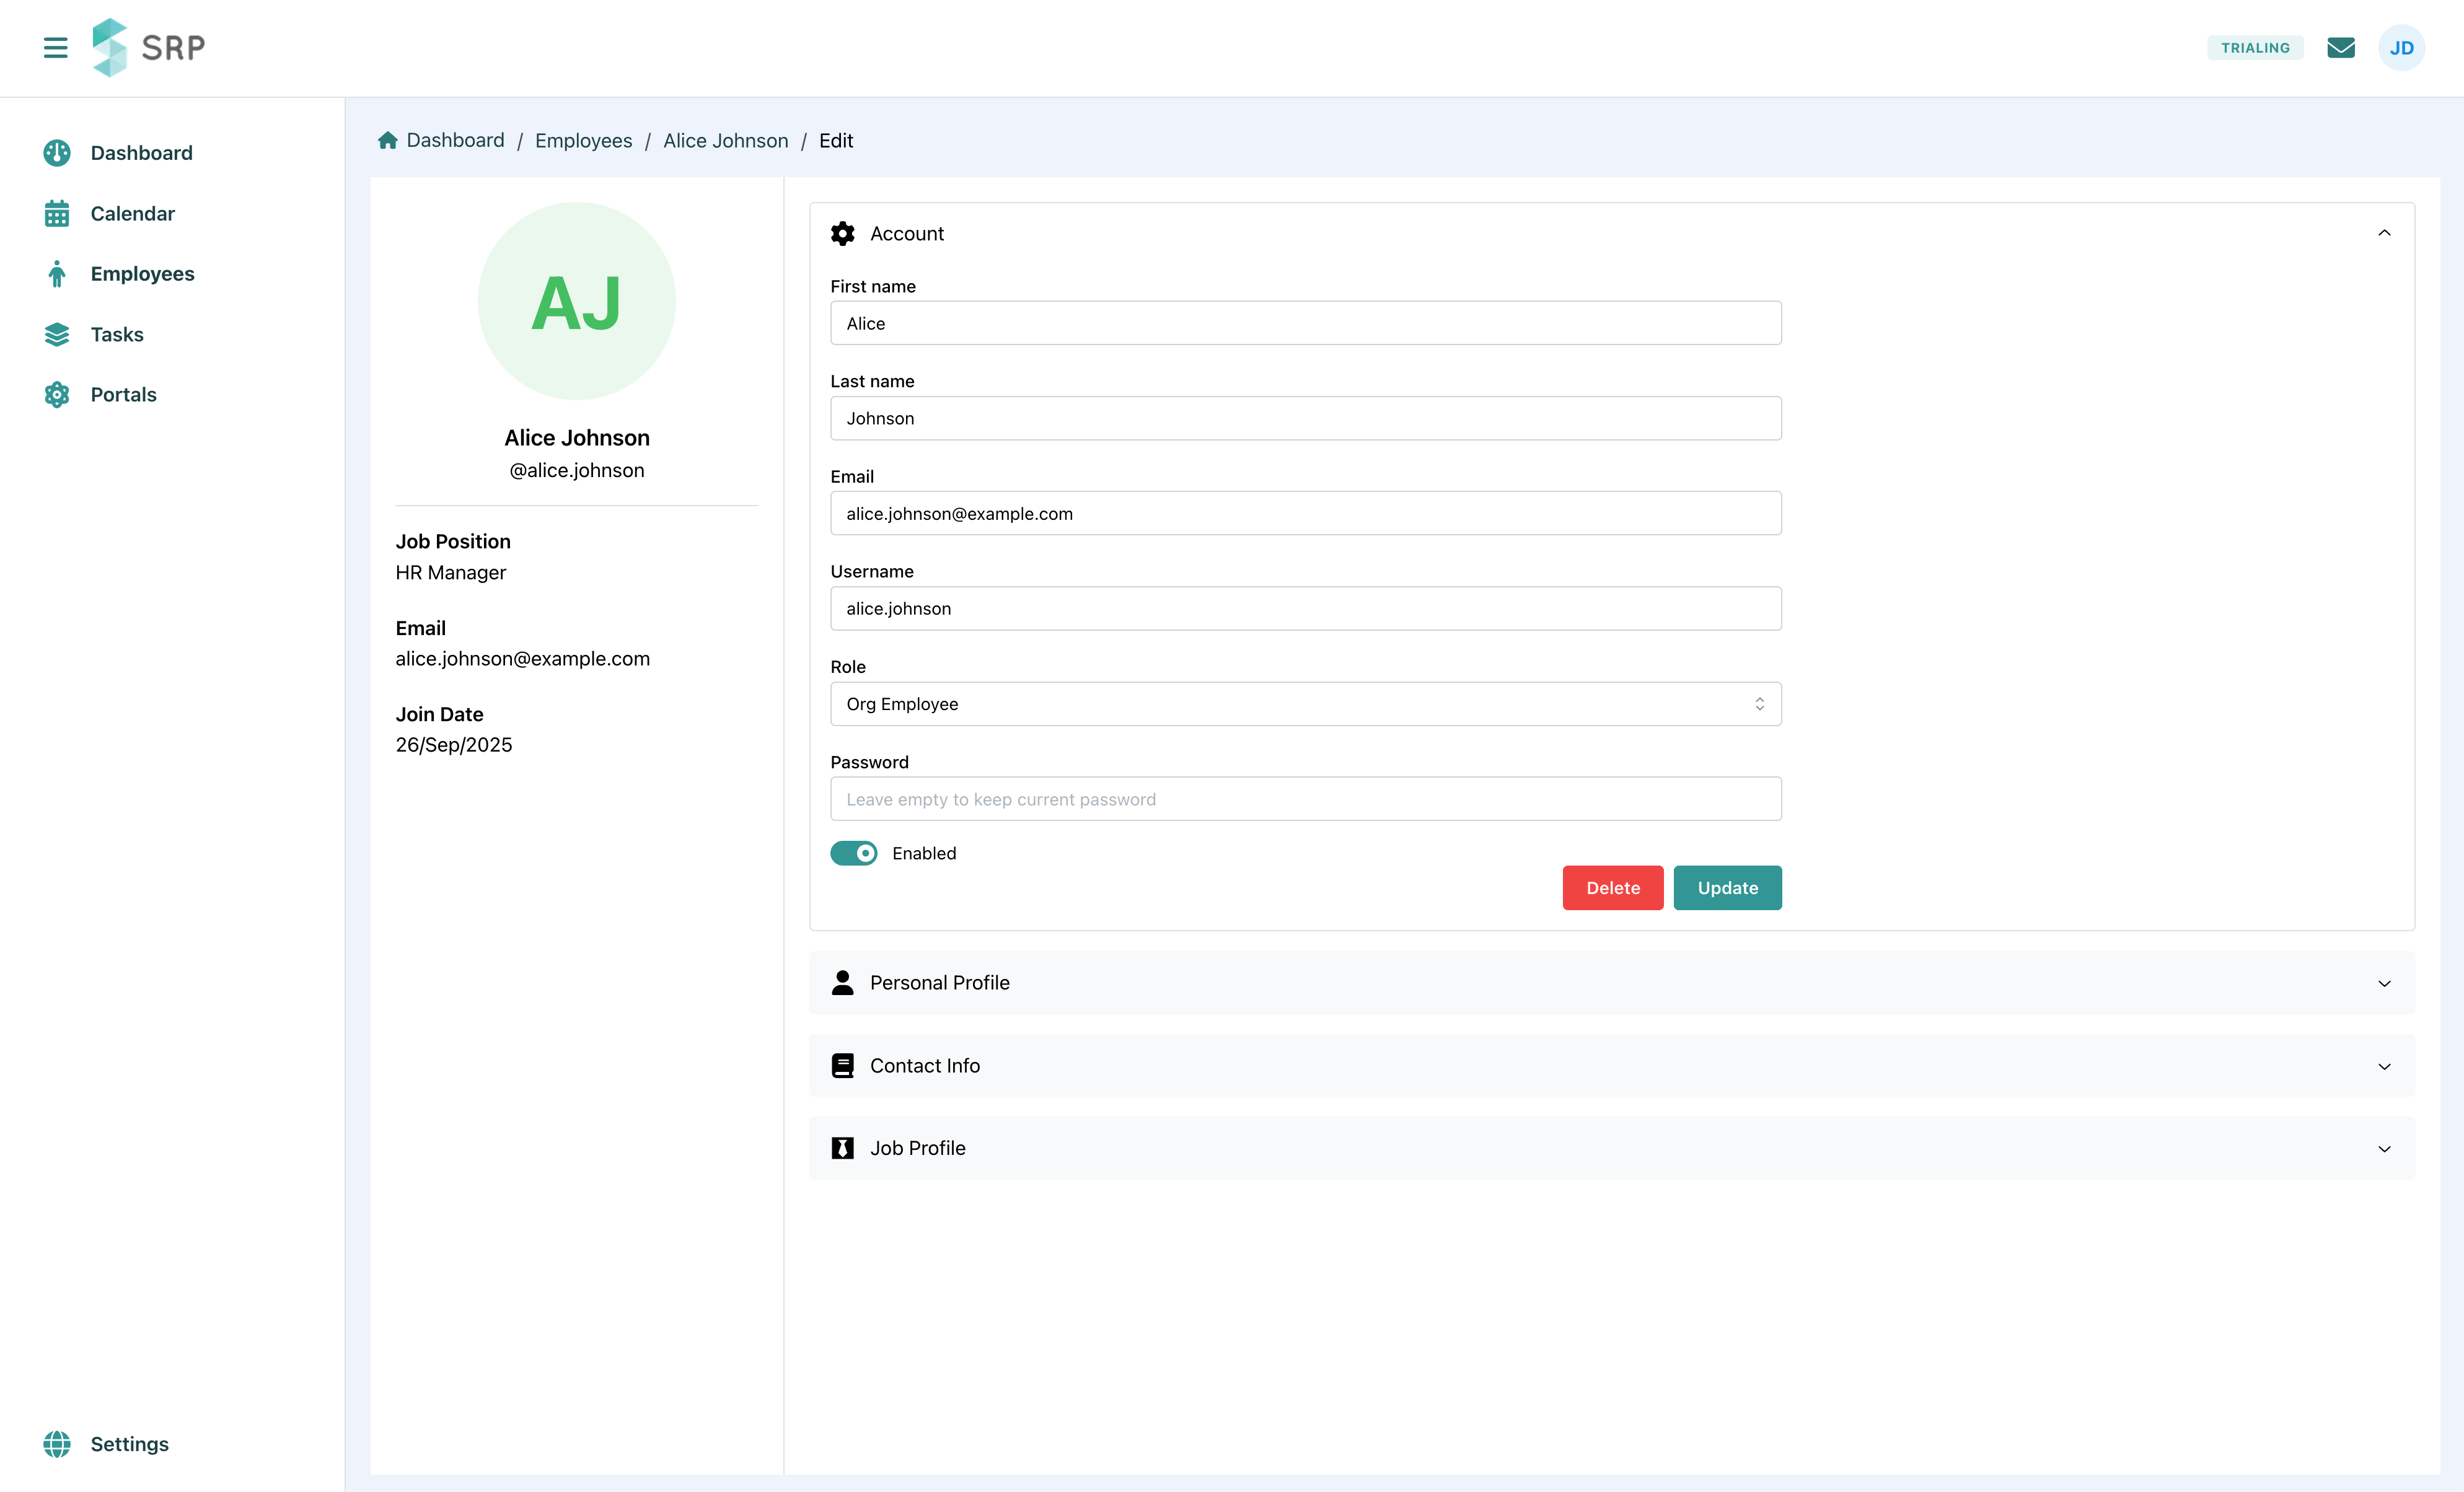Viewport: 2464px width, 1492px height.
Task: Toggle the Enabled switch off
Action: pos(853,853)
